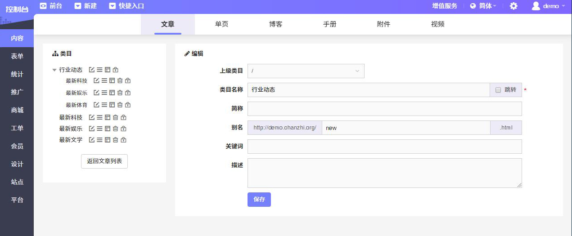
Task: Select 商城 in the left sidebar
Action: point(17,110)
